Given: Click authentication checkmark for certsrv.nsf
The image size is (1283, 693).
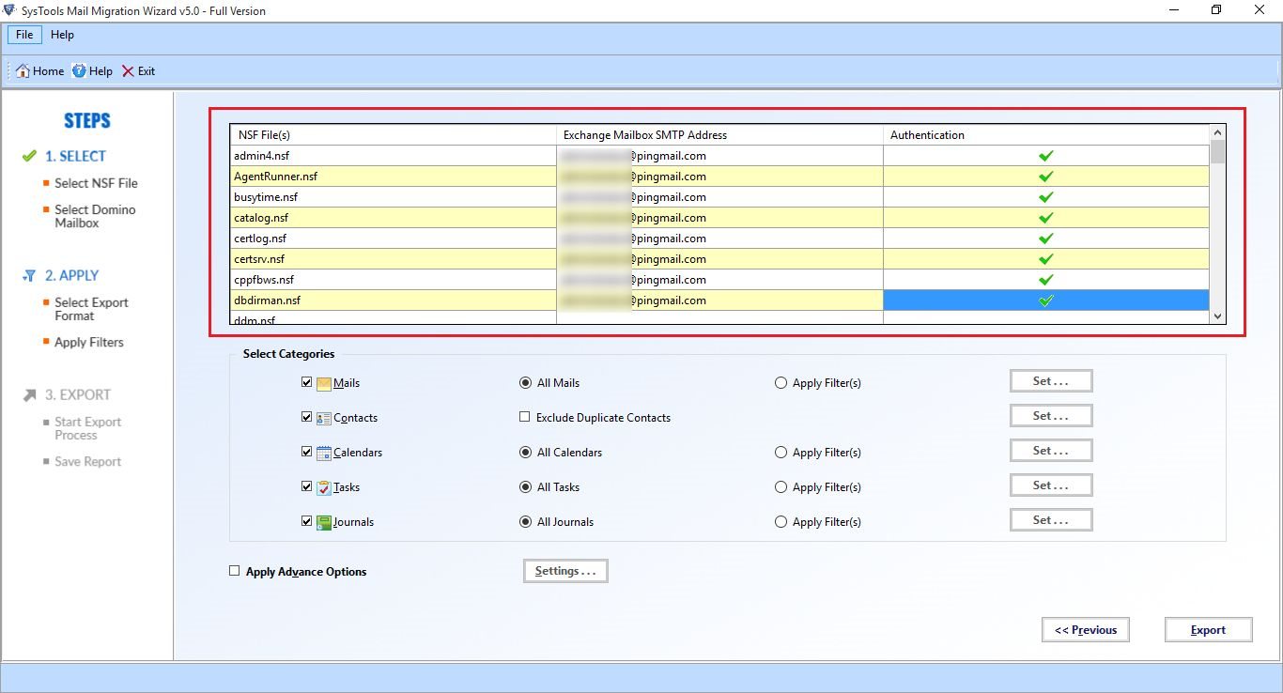Looking at the screenshot, I should 1045,259.
